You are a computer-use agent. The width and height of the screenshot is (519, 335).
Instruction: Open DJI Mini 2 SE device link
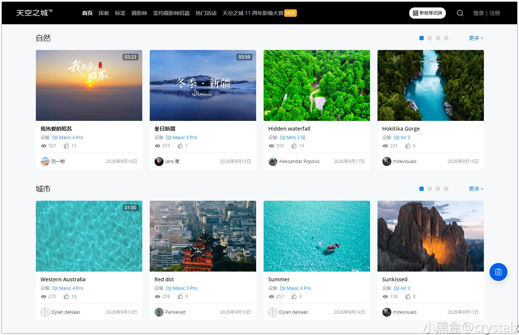[293, 138]
